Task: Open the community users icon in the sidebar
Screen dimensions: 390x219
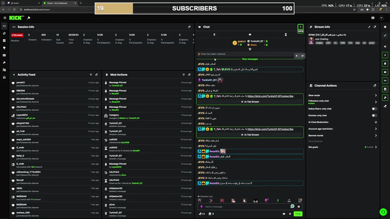Action: pyautogui.click(x=4, y=70)
